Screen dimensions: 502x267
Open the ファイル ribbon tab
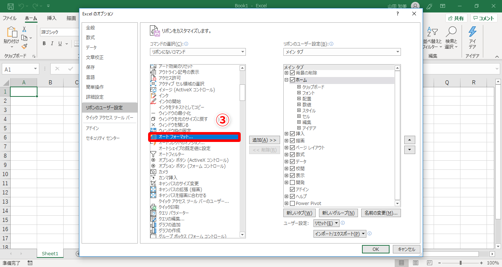click(10, 18)
